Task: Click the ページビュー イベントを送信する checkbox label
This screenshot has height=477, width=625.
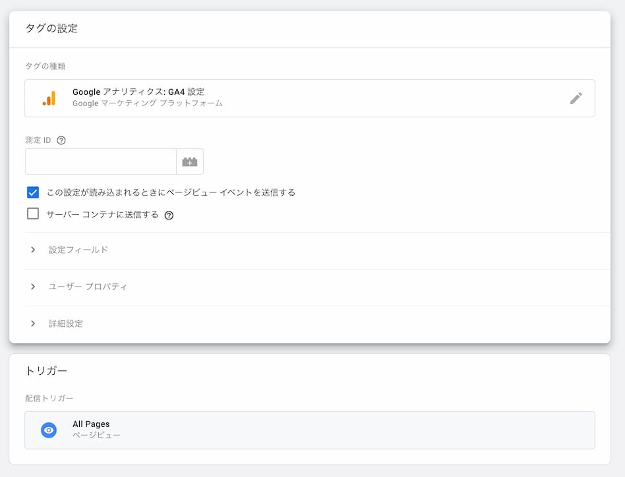Action: 171,192
